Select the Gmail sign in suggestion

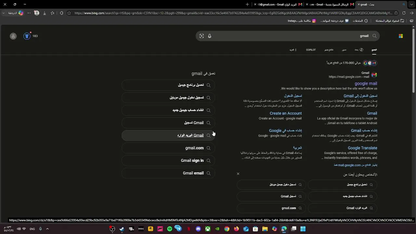[168, 161]
